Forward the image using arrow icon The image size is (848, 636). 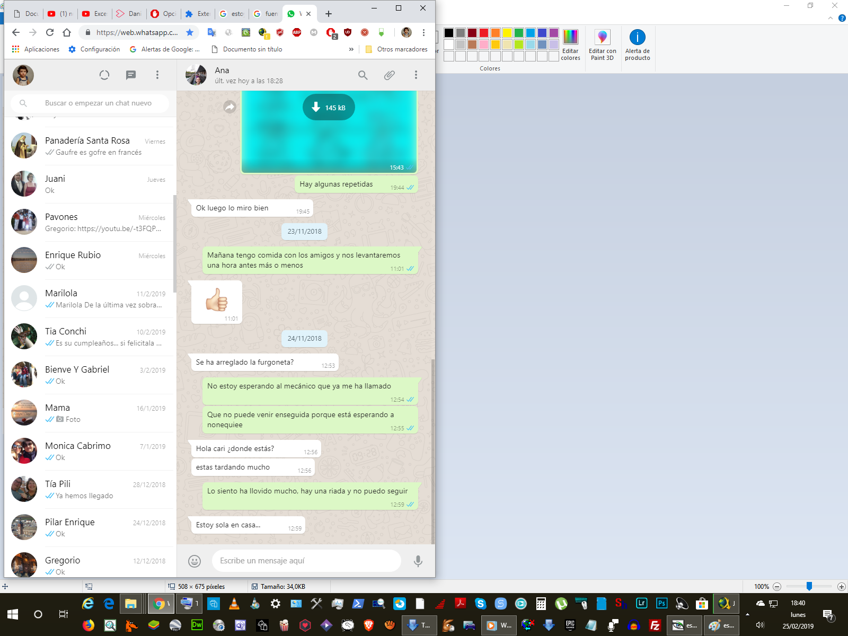click(x=229, y=107)
